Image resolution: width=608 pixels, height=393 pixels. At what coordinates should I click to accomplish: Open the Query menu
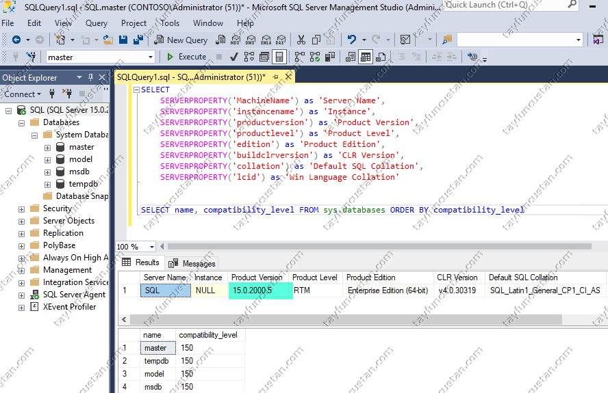(97, 23)
